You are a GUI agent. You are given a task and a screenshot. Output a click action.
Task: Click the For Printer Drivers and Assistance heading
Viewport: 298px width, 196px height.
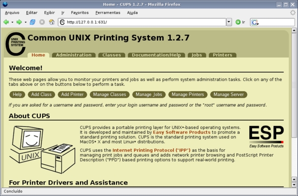pyautogui.click(x=69, y=183)
